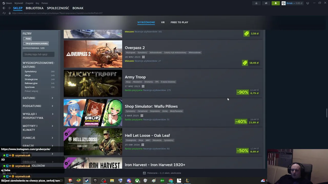Expand the Motywy i klimaty section
Viewport: 328px width, 184px height.
tap(38, 128)
